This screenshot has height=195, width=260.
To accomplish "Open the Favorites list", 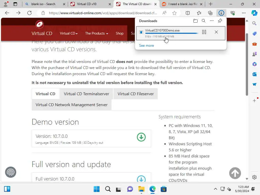I will pyautogui.click(x=199, y=13).
